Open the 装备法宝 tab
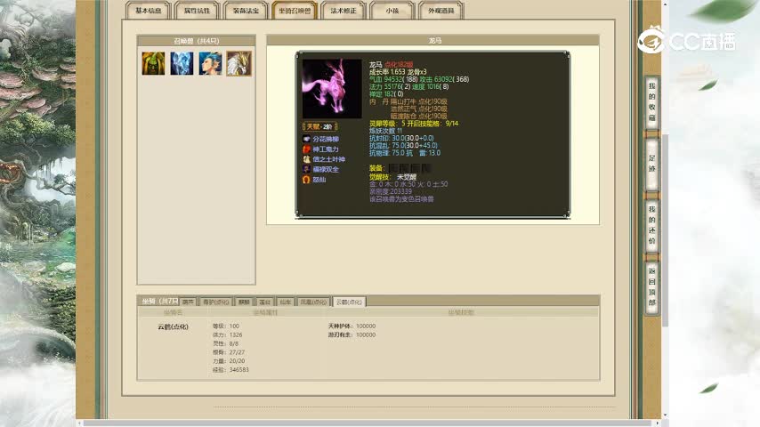Image resolution: width=760 pixels, height=427 pixels. coord(246,10)
